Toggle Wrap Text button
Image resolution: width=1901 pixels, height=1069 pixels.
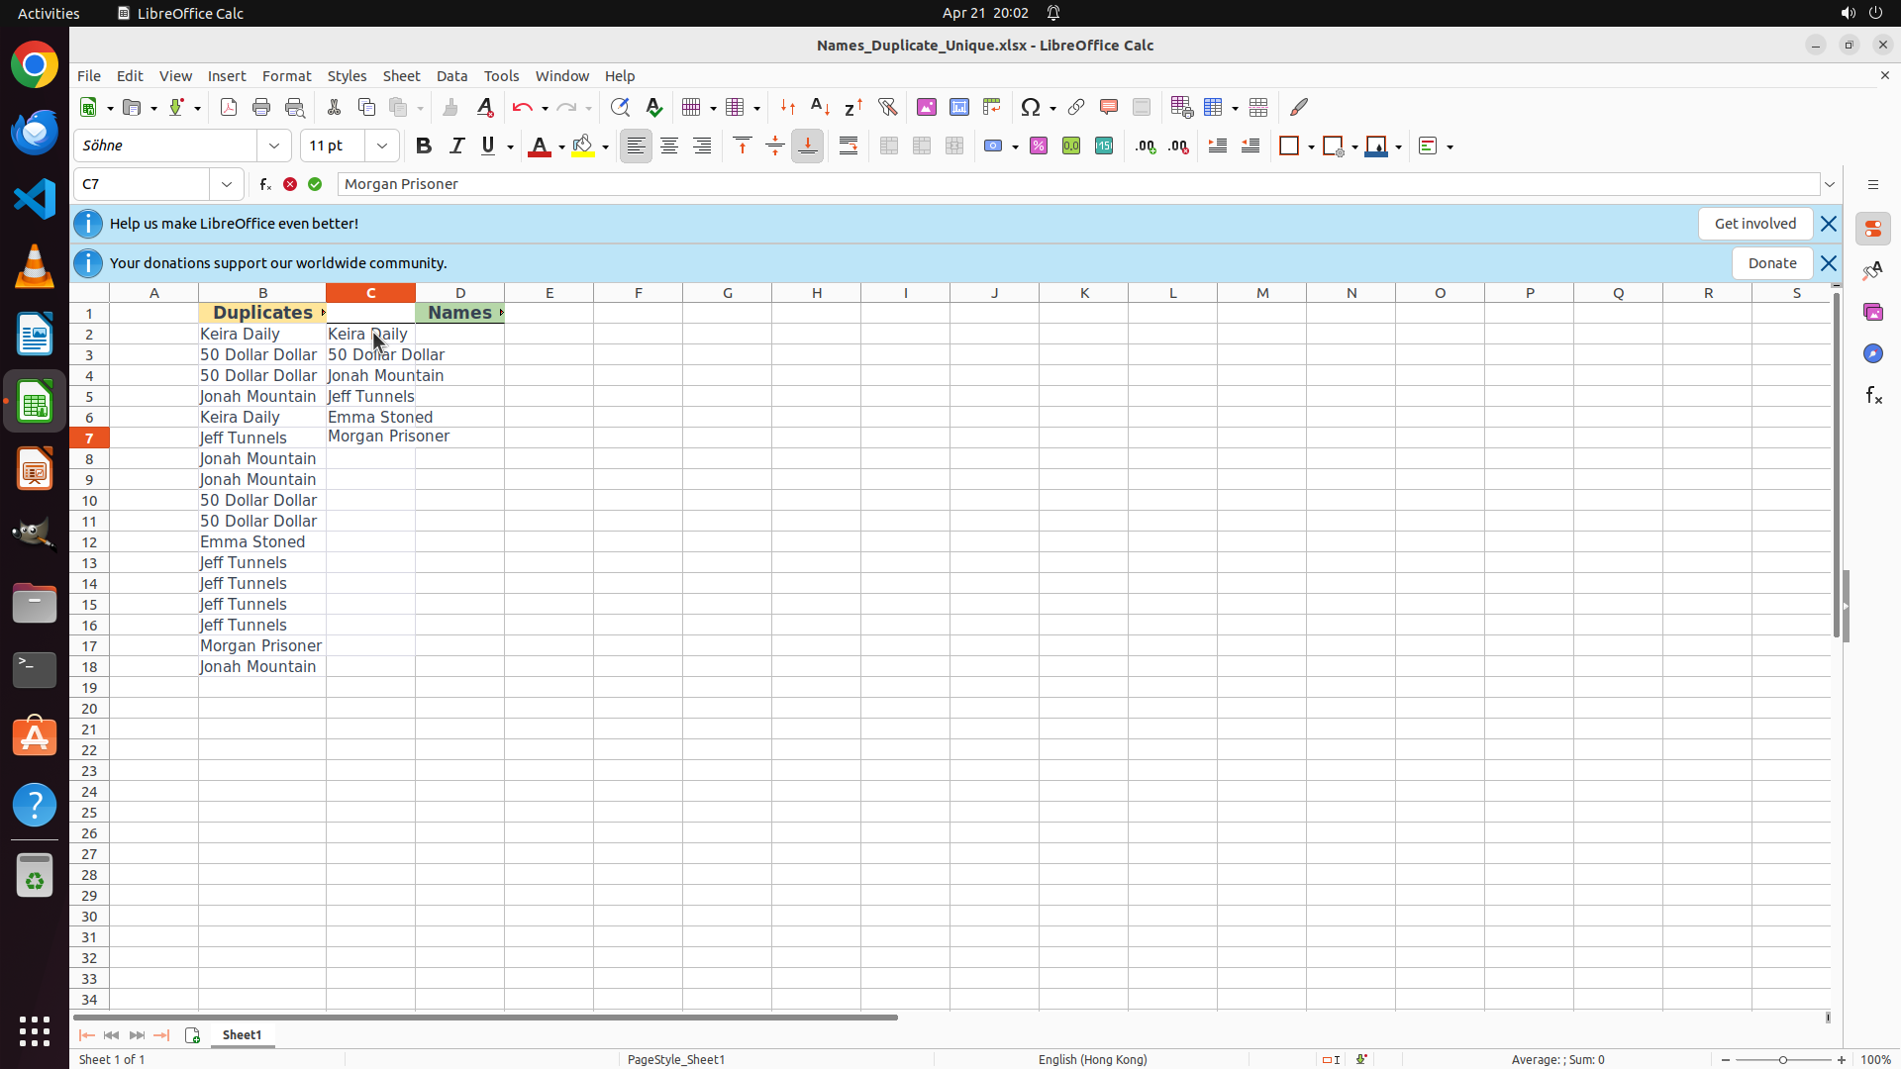point(849,146)
